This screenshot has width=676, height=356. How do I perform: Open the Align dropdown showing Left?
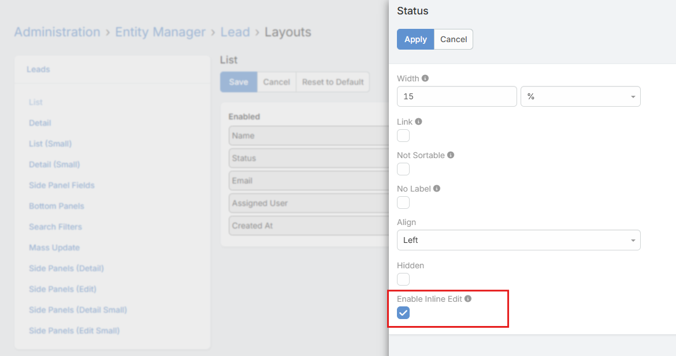point(518,239)
